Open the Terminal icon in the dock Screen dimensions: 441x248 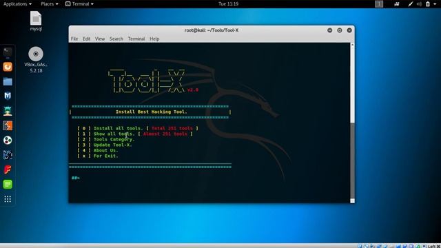pyautogui.click(x=8, y=52)
